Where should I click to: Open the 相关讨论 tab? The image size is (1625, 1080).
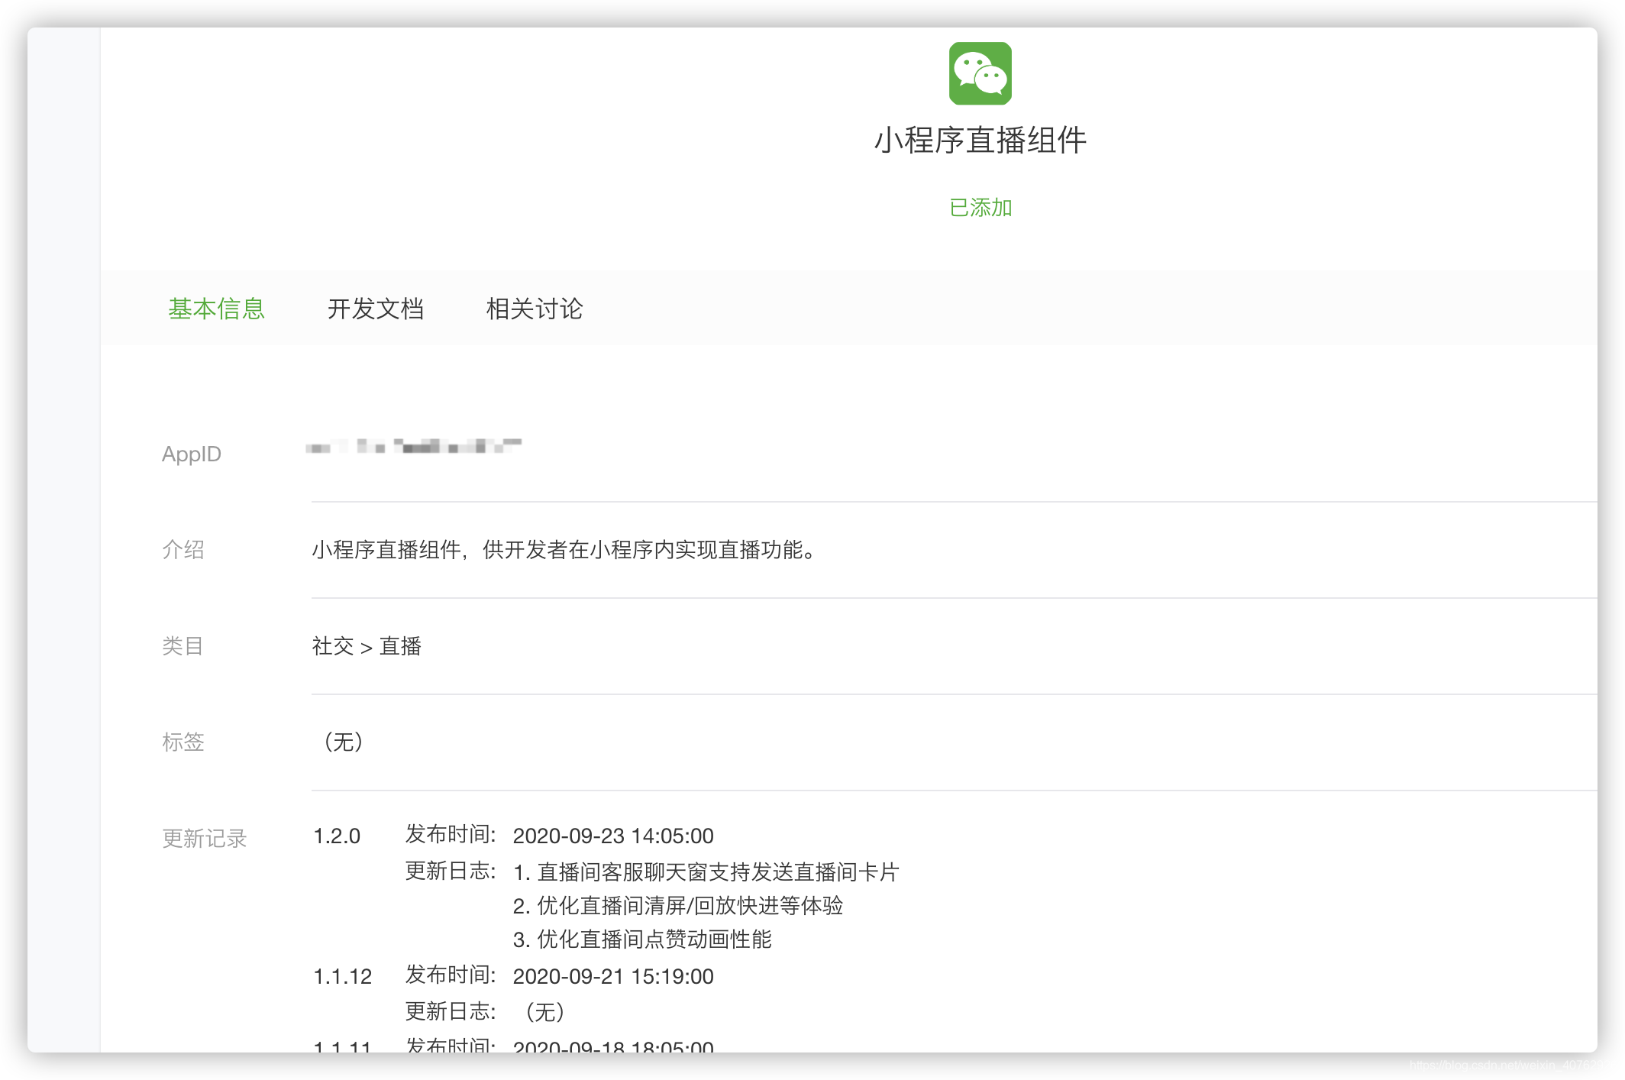click(x=534, y=309)
